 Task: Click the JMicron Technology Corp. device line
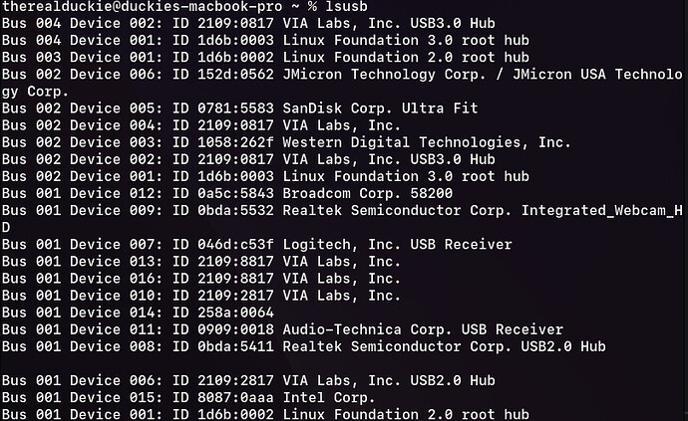[x=342, y=83]
